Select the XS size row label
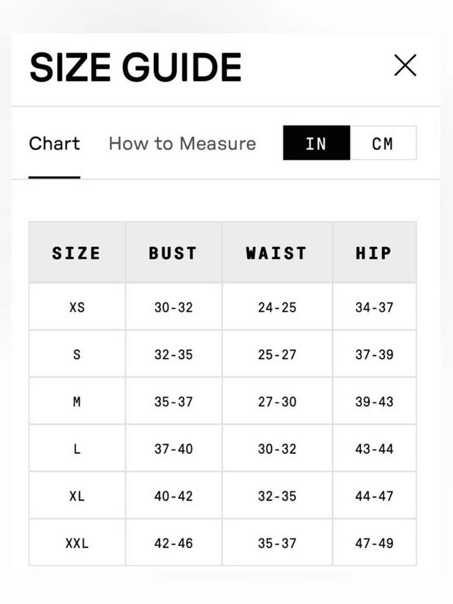 (x=77, y=307)
